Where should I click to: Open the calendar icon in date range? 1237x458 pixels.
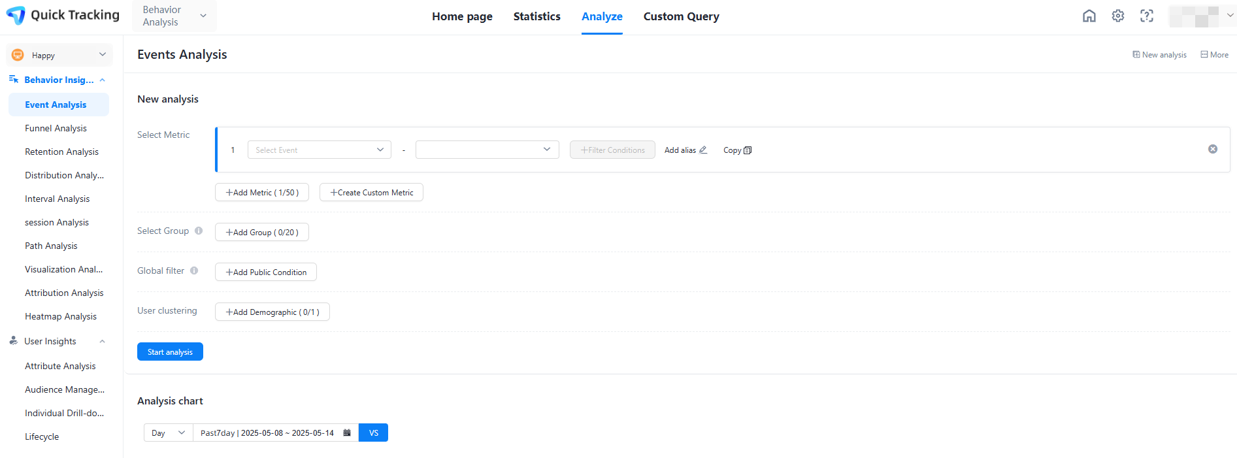pyautogui.click(x=347, y=433)
